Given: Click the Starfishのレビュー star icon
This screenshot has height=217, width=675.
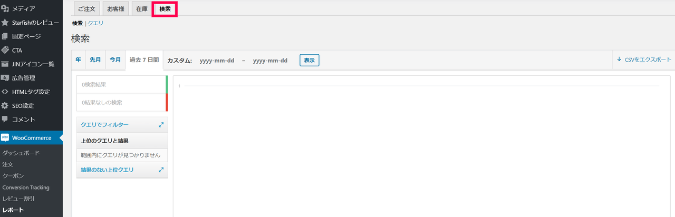Looking at the screenshot, I should [x=5, y=23].
